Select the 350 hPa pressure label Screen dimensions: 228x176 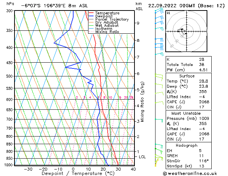[x=10, y=31]
